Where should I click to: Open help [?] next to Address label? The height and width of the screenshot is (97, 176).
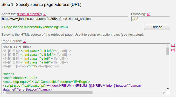[44, 14]
